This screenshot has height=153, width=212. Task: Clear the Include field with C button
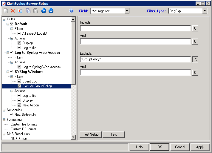click(x=195, y=28)
